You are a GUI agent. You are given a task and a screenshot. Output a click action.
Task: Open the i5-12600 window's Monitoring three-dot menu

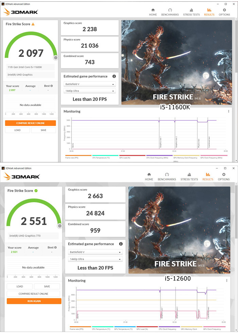[227, 281]
